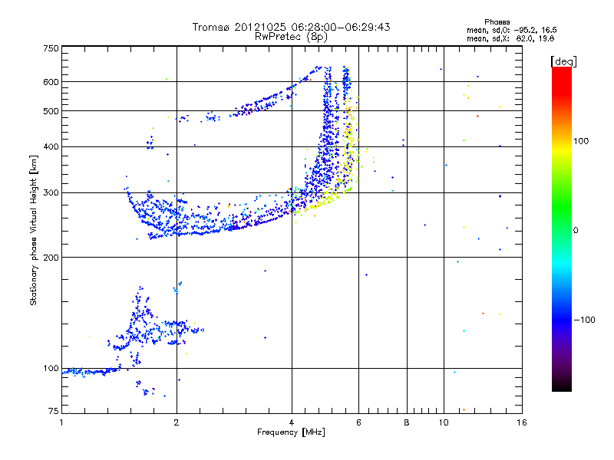
Task: Click the y-axis tick label 75
Action: (x=54, y=411)
